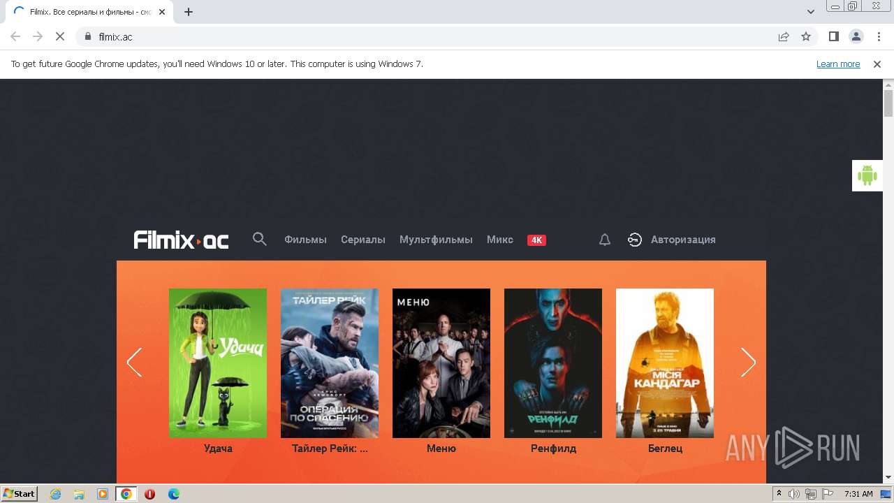894x503 pixels.
Task: Click the Удача title text
Action: pos(218,449)
